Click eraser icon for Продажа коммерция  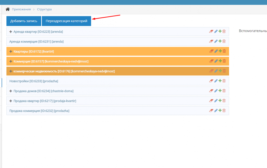(x=211, y=110)
